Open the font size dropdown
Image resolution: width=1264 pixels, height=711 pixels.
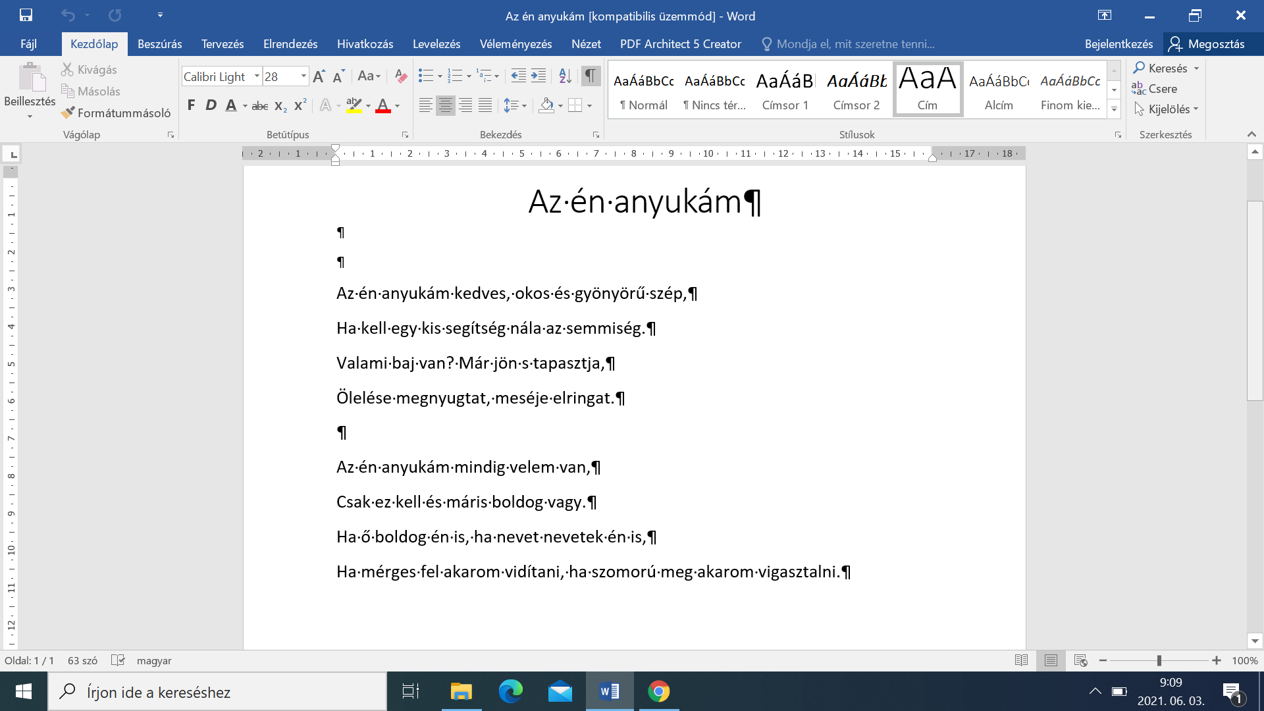click(x=303, y=76)
